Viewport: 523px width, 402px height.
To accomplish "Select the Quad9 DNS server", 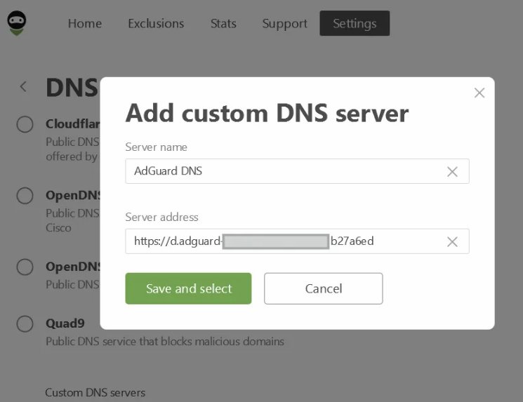I will (x=25, y=324).
